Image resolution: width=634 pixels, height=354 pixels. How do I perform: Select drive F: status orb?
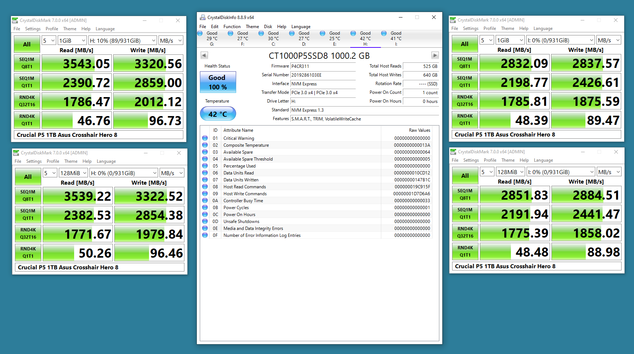coord(230,33)
